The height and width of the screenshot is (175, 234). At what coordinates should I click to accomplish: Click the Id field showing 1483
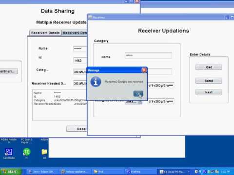80,61
